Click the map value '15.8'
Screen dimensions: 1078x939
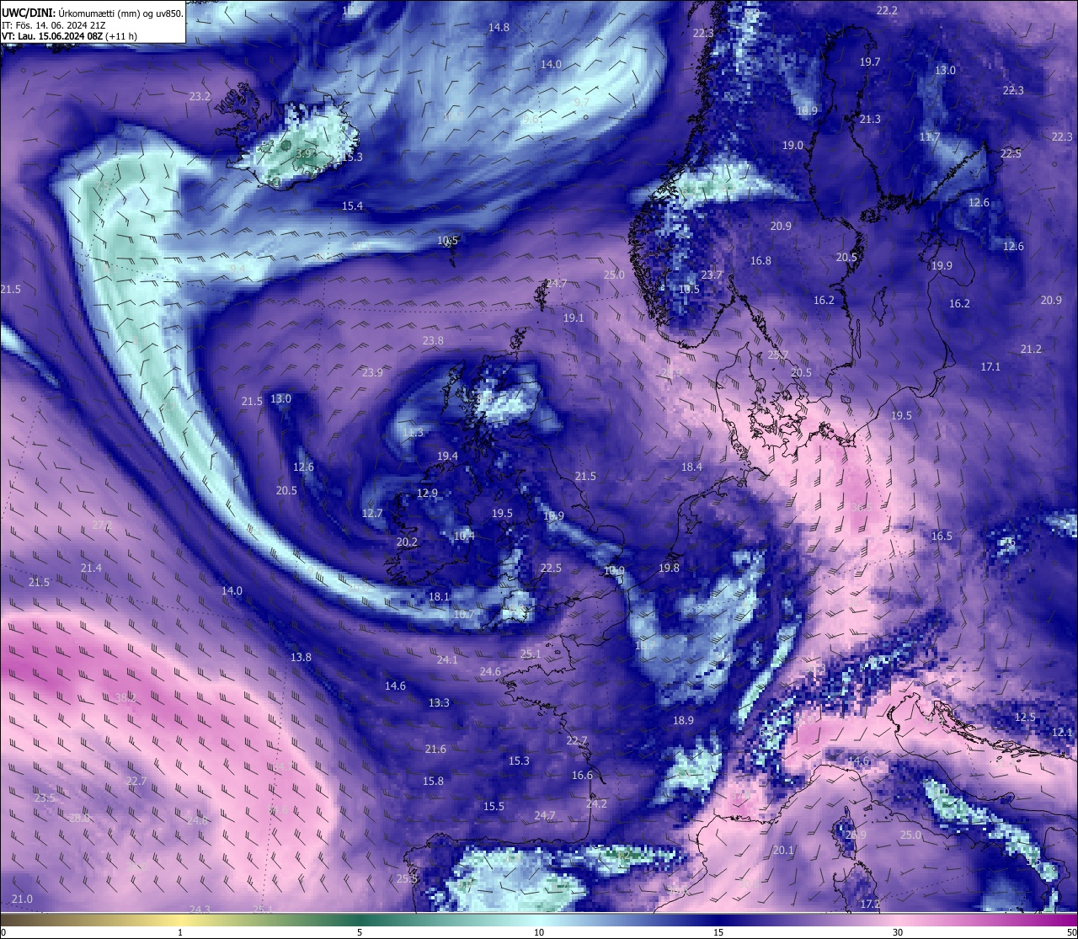pyautogui.click(x=433, y=782)
